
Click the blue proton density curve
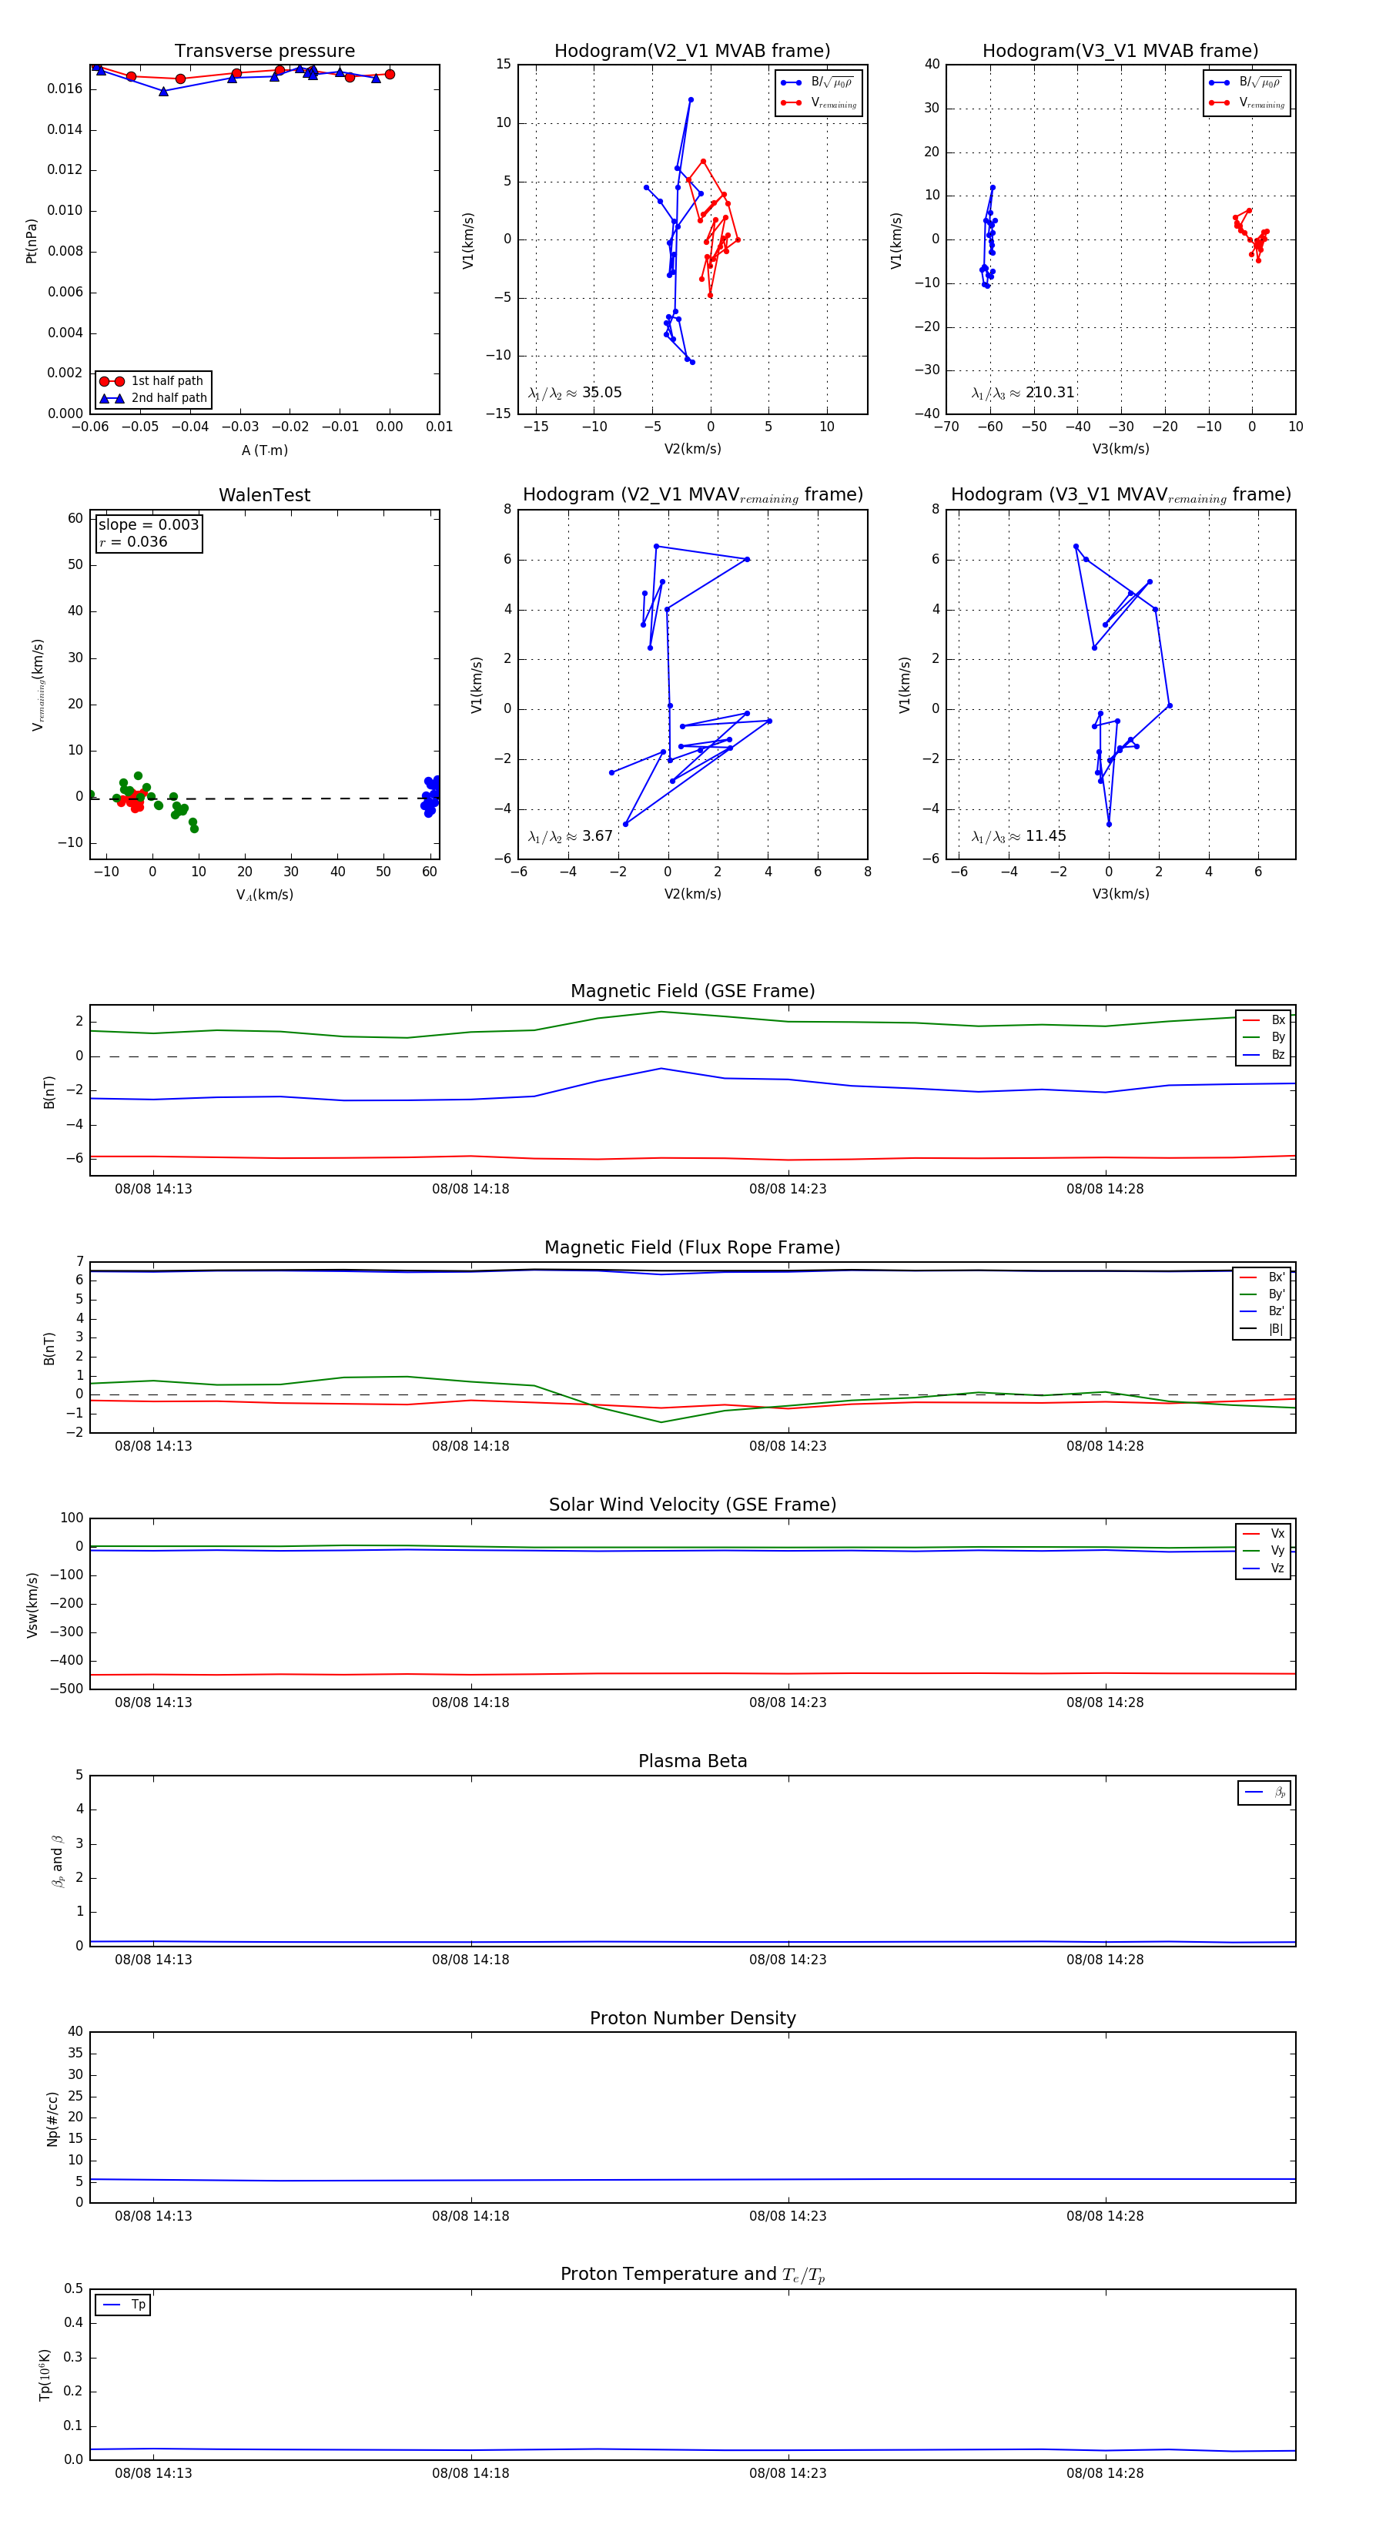coord(692,2180)
